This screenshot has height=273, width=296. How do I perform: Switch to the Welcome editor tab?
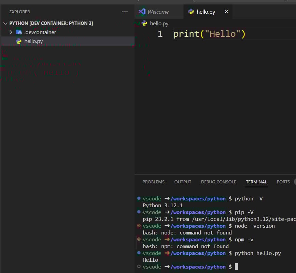click(x=158, y=12)
